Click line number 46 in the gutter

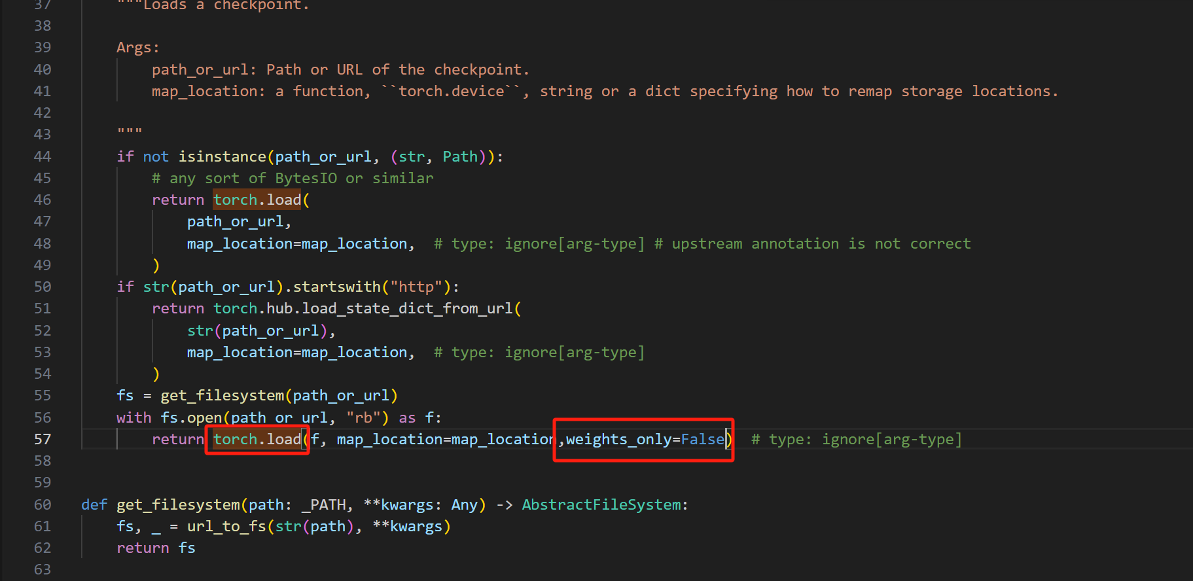tap(43, 200)
